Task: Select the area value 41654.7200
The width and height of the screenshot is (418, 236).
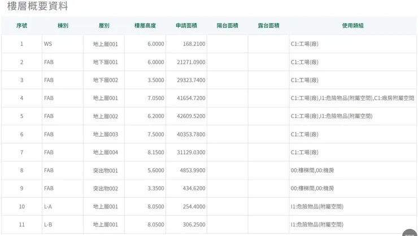Action: [191, 98]
